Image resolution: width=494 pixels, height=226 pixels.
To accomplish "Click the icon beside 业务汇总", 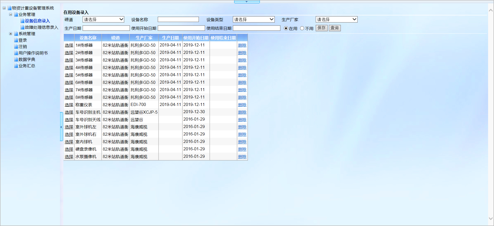I will [16, 66].
